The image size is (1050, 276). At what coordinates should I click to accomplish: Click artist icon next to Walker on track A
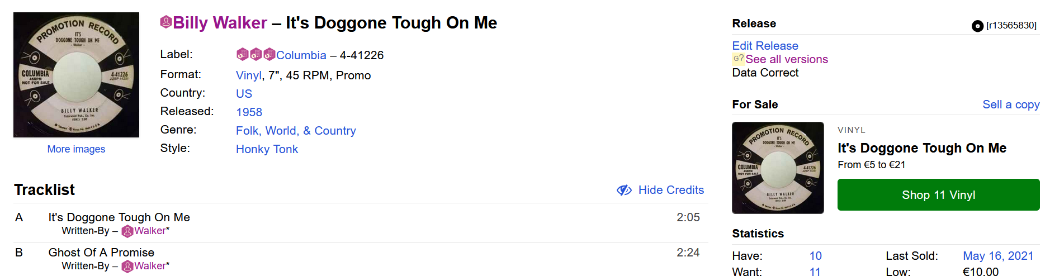tap(127, 231)
